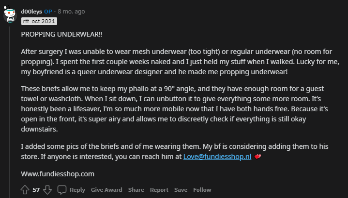Open the d00leys user avatar

[10, 14]
